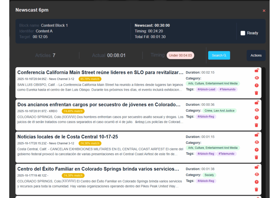This screenshot has height=198, width=279.
Task: Toggle eye visibility for Dos ancianos article
Action: pos(256,110)
